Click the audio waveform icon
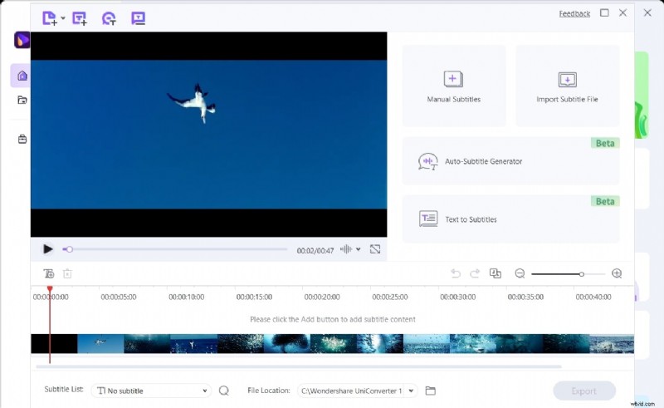The width and height of the screenshot is (664, 408). coord(346,249)
